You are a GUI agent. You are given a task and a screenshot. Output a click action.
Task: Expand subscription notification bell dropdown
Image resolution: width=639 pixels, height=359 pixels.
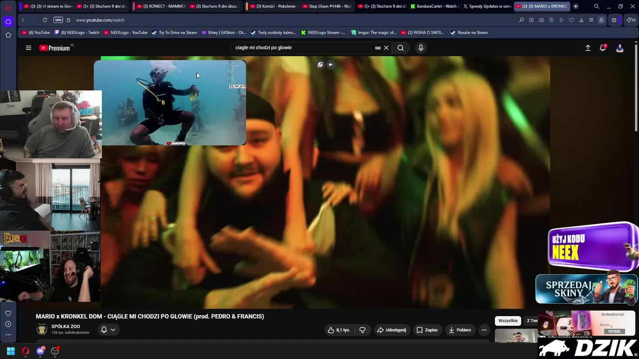pos(108,330)
